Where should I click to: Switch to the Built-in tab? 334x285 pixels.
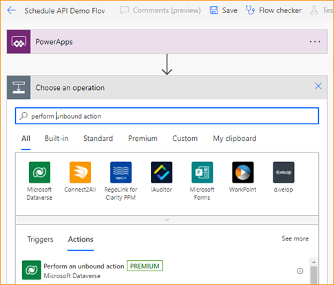(56, 138)
